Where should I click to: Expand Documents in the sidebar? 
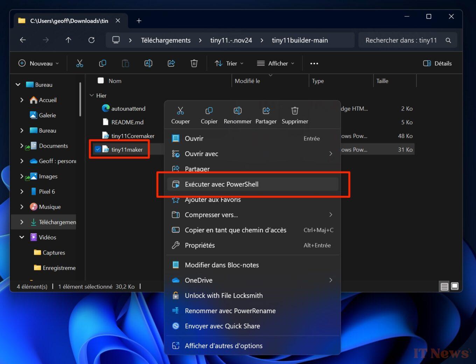21,146
